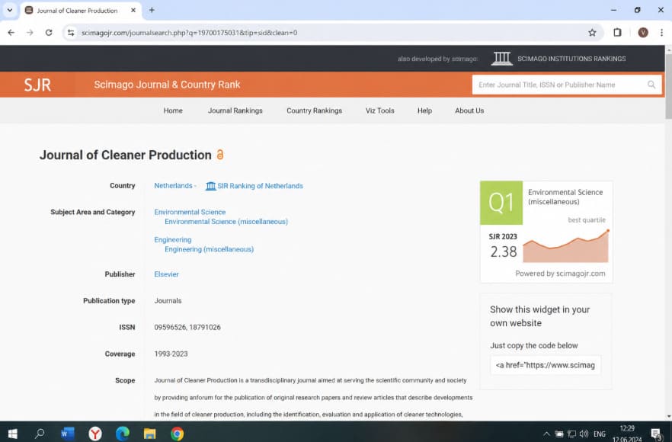Open SIR Ranking of Netherlands link
The height and width of the screenshot is (442, 672).
(x=260, y=186)
